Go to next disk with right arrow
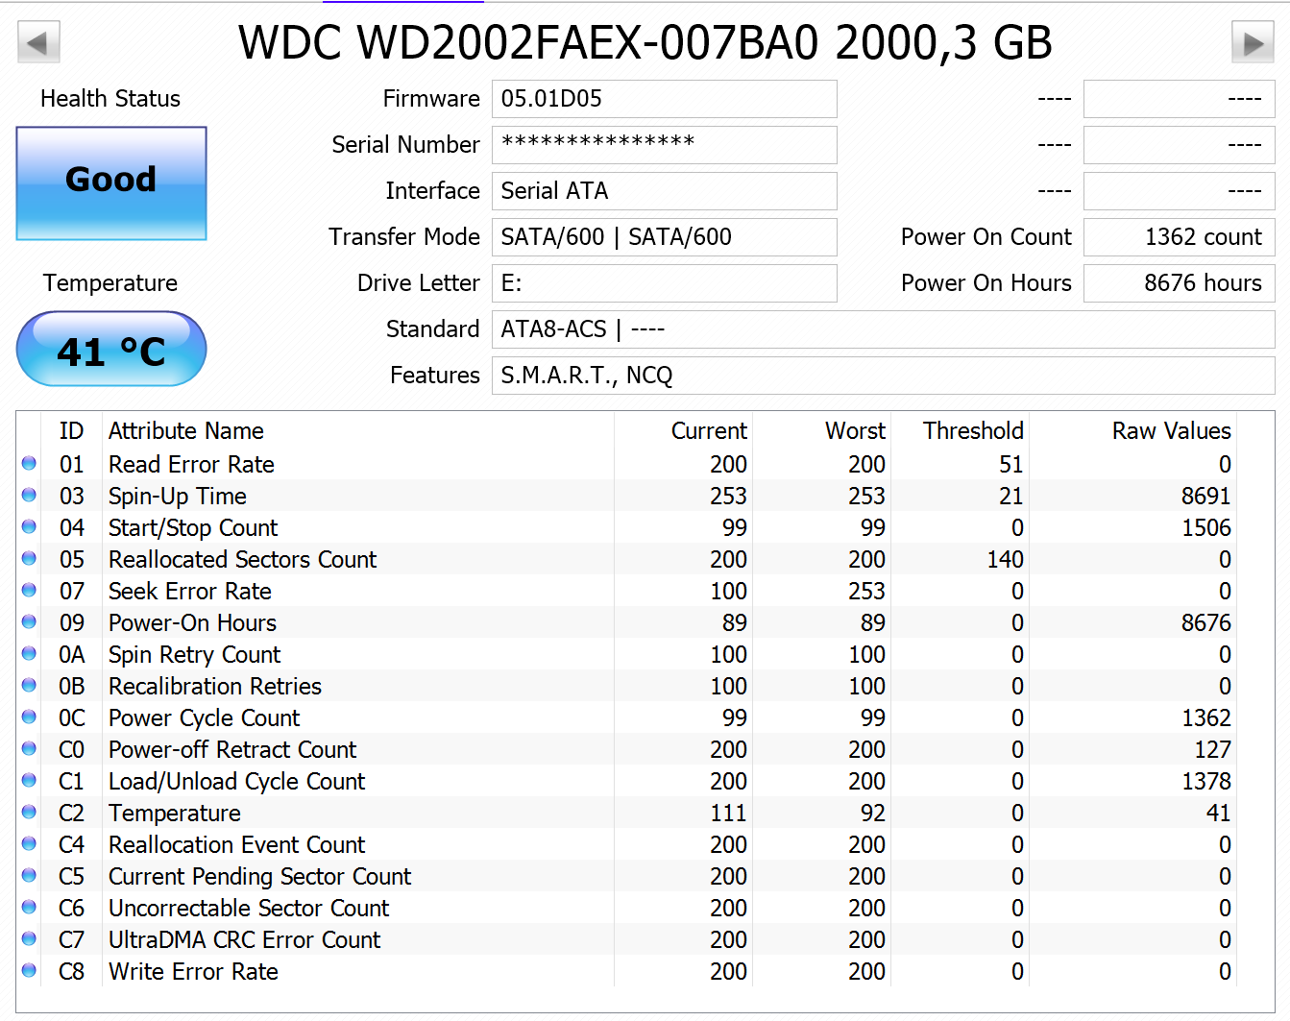The width and height of the screenshot is (1290, 1021). 1253,42
